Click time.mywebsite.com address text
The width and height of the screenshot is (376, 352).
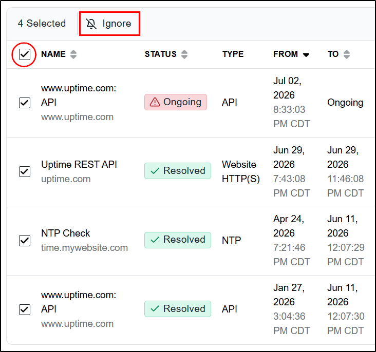point(84,248)
